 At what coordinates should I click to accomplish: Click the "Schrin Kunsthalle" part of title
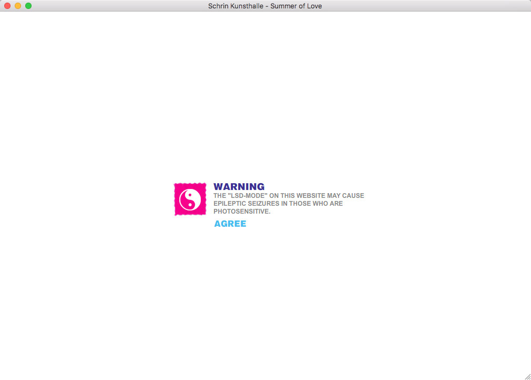click(x=236, y=6)
